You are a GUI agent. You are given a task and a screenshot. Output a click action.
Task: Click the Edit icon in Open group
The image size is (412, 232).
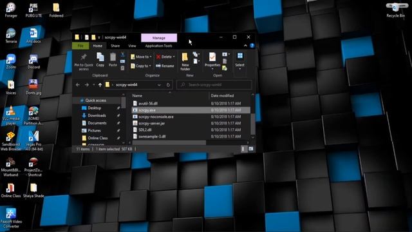point(225,61)
